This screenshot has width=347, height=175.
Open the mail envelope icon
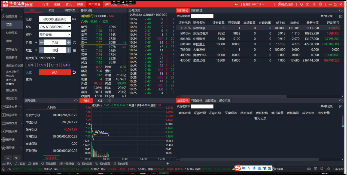[x=308, y=4]
